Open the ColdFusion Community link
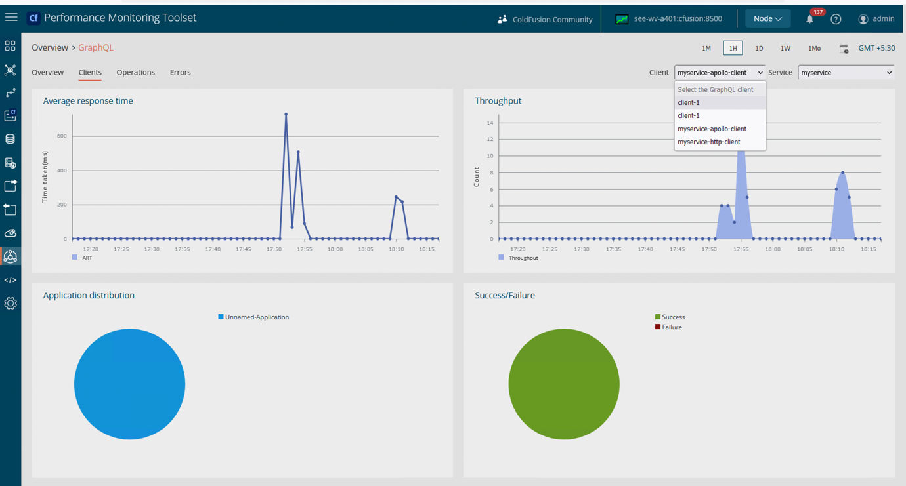906x486 pixels. [545, 20]
